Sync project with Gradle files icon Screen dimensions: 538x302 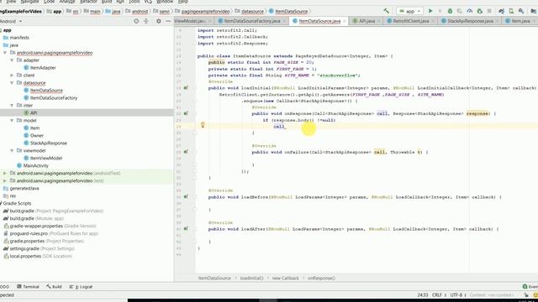point(501,11)
